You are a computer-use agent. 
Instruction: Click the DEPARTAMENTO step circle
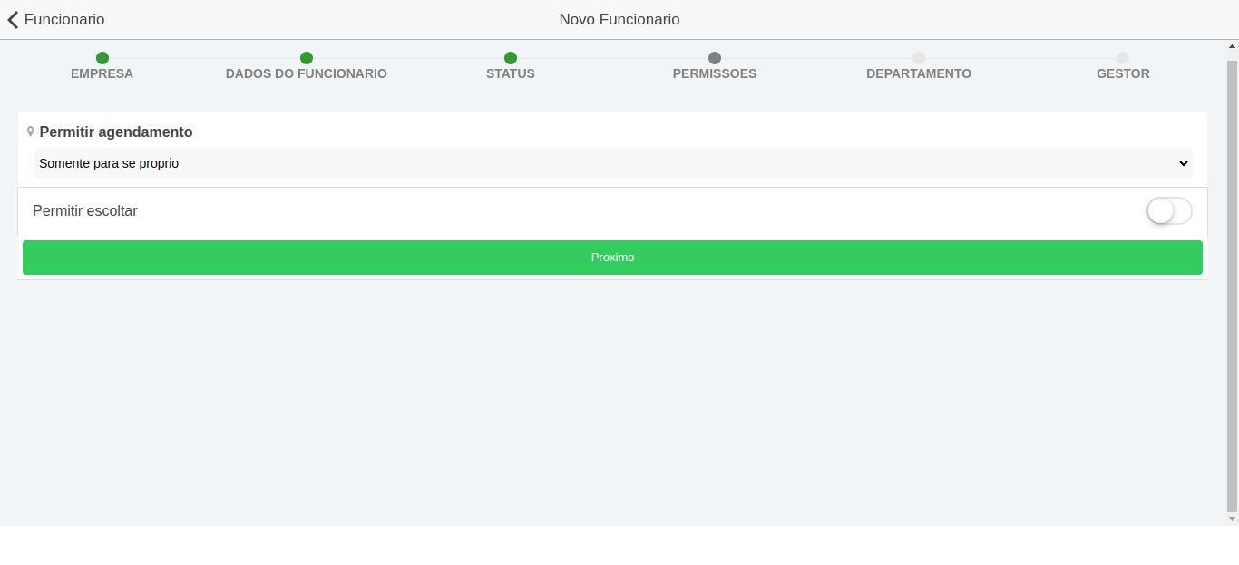(x=919, y=58)
